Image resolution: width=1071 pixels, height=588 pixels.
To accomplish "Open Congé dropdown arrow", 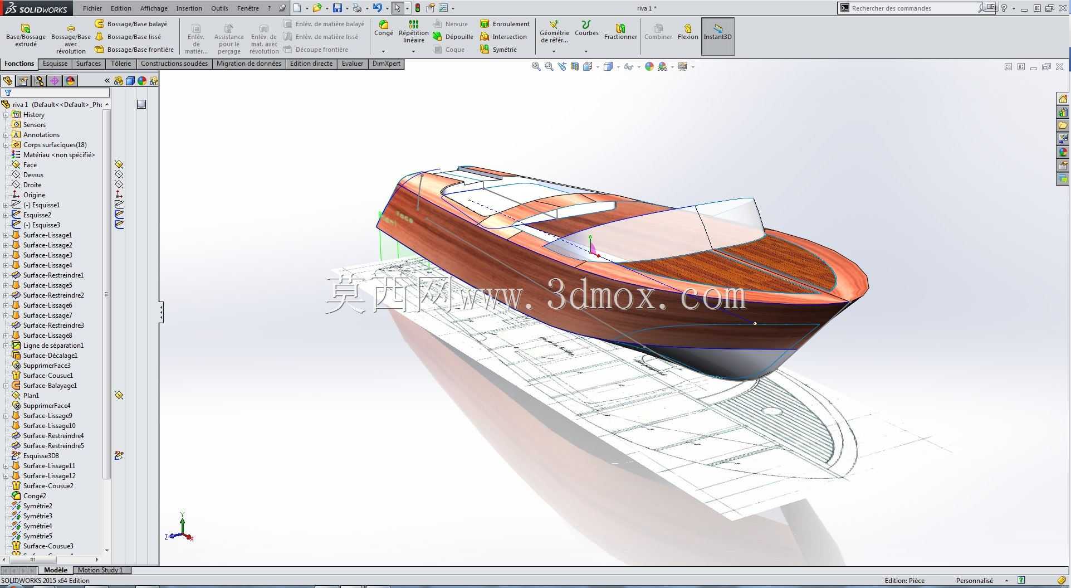I will point(383,51).
